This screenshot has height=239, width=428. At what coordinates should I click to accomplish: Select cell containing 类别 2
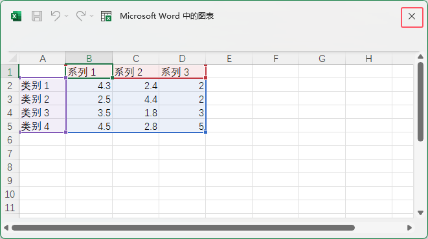pos(43,99)
